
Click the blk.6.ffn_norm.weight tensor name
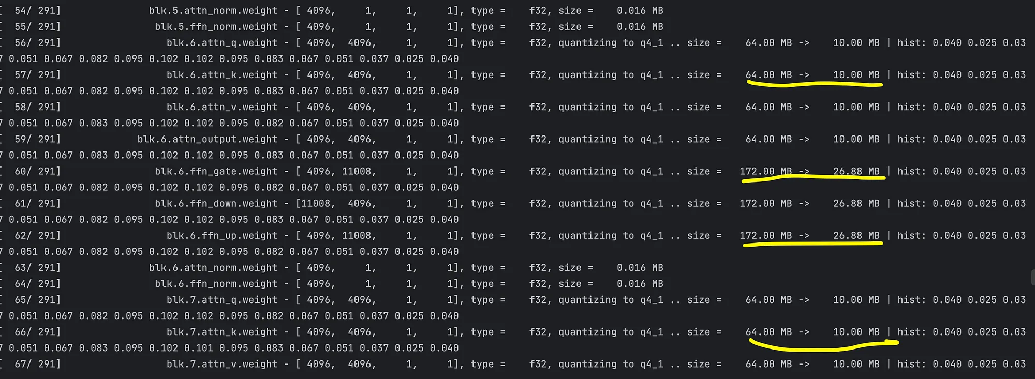click(x=216, y=284)
